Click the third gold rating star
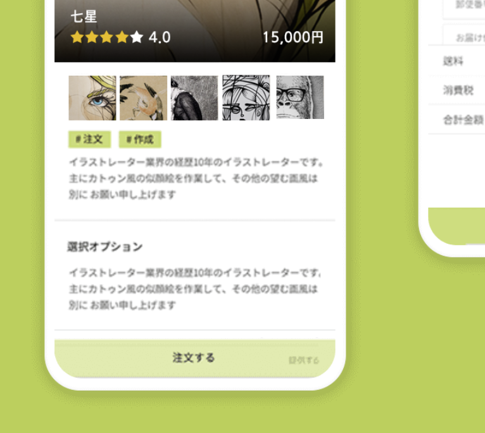This screenshot has width=485, height=433. click(x=107, y=37)
